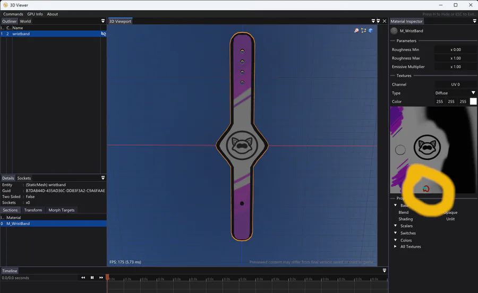
Task: Click the M_WristBand material sphere icon
Action: point(394,31)
